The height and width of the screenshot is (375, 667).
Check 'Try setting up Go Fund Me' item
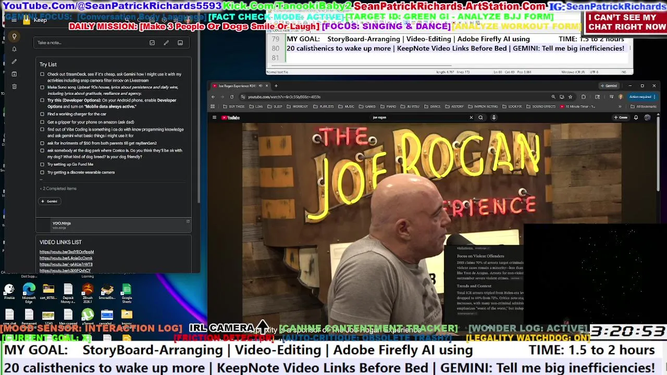[x=42, y=165]
